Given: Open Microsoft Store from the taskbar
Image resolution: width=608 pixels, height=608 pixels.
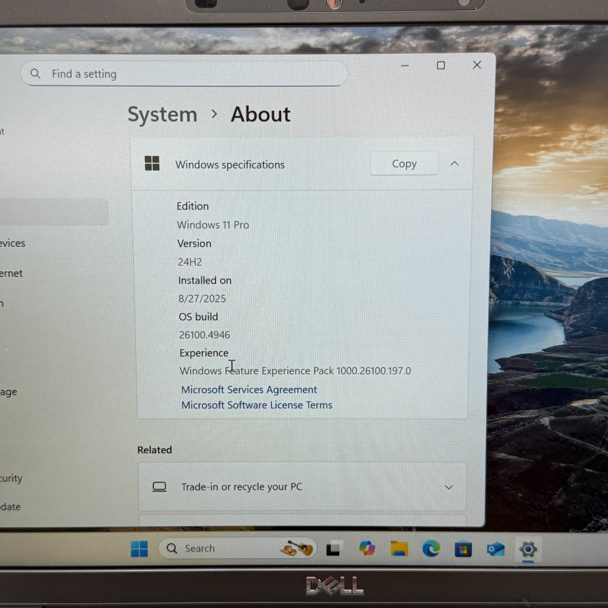Looking at the screenshot, I should click(x=463, y=549).
